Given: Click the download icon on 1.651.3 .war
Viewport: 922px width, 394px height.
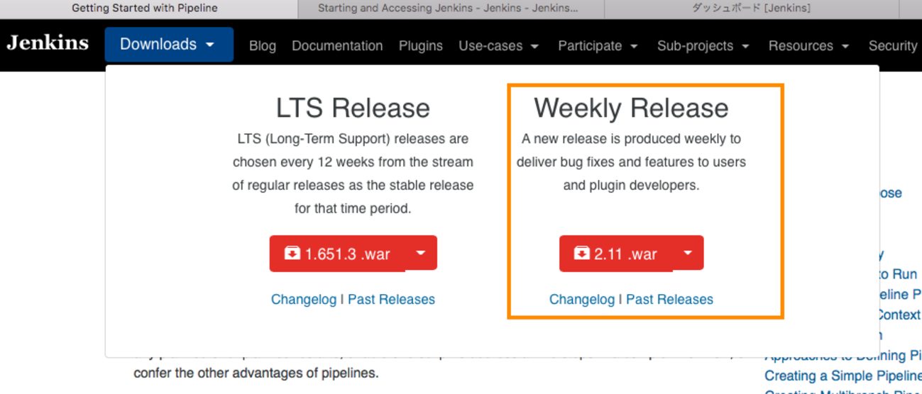Looking at the screenshot, I should coord(292,253).
